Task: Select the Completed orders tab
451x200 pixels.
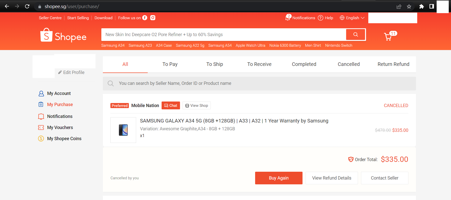Action: point(304,64)
